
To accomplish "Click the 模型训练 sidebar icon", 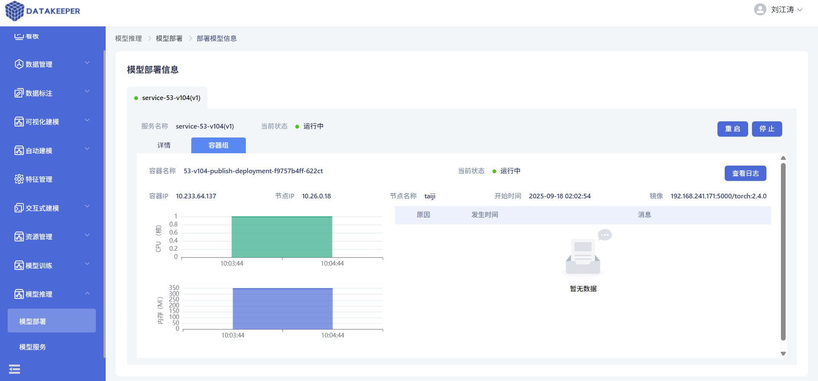I will click(19, 265).
